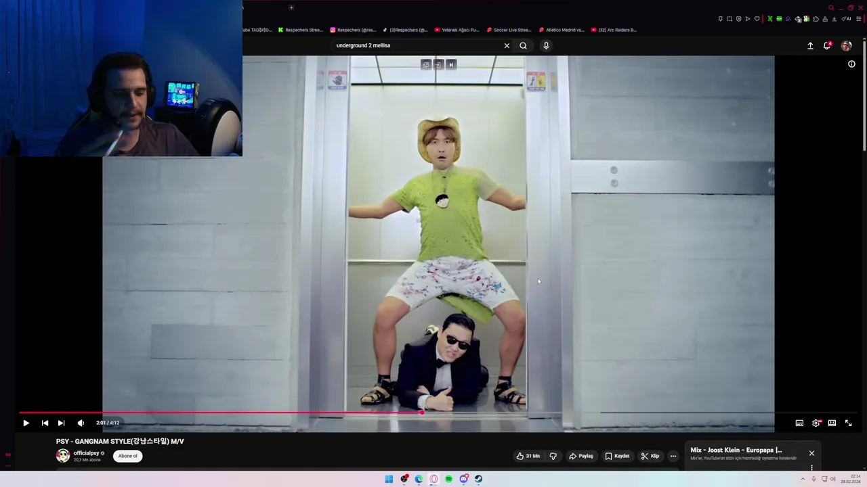Exit fullscreen on the video player
Screen dimensions: 867x487
[x=848, y=423]
